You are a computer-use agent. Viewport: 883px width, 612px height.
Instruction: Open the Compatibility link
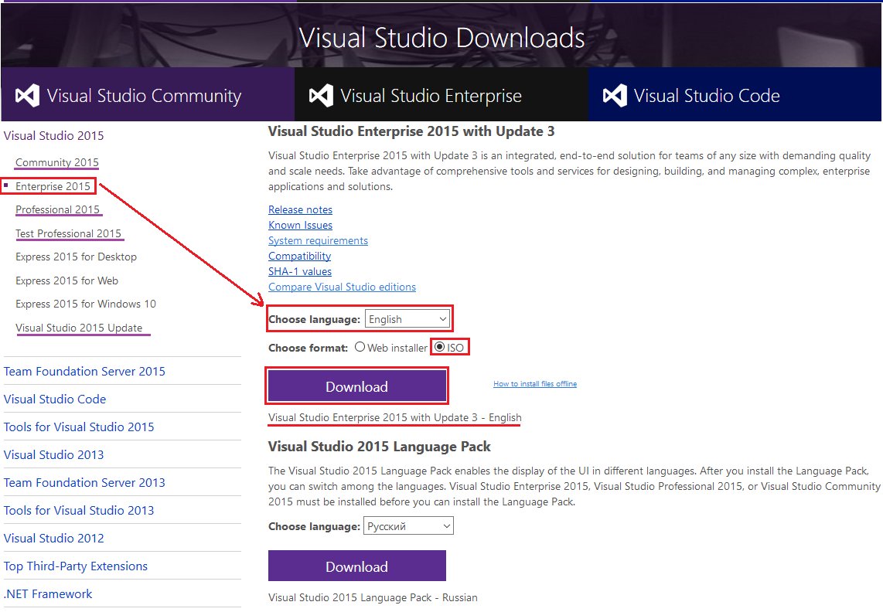[x=299, y=256]
